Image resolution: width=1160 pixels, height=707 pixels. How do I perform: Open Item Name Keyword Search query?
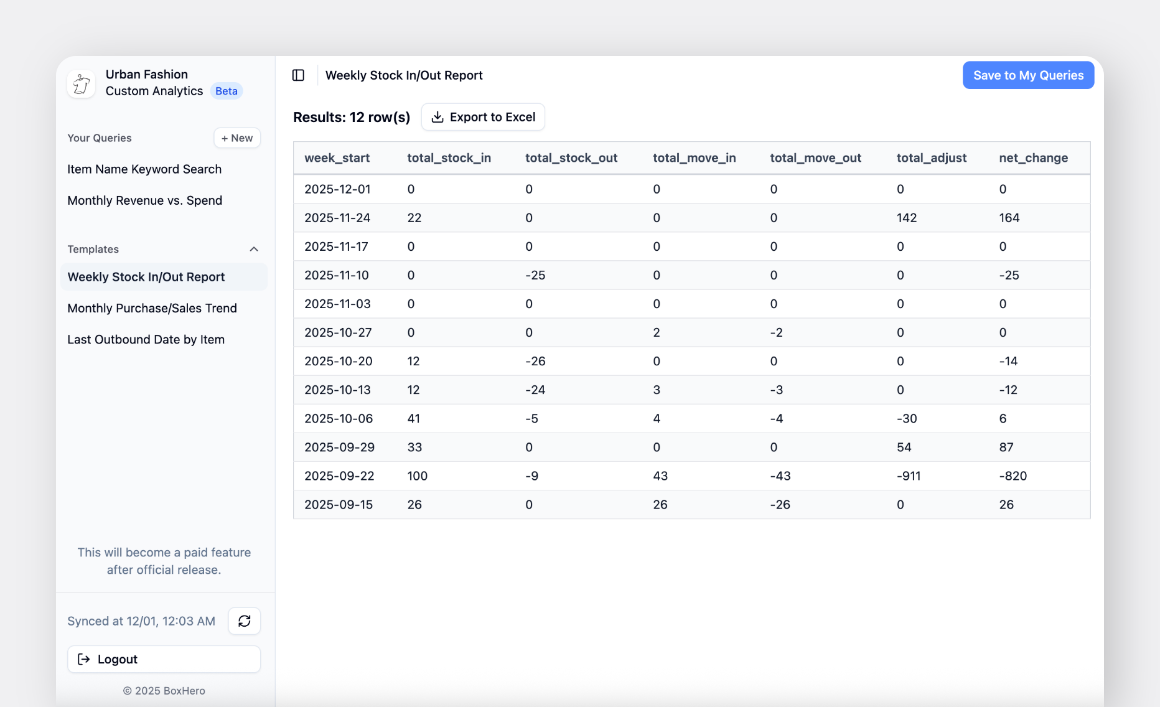(144, 169)
